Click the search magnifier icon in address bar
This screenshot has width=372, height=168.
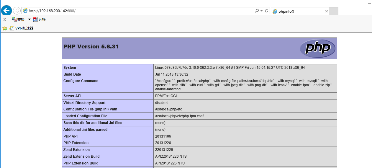[x=257, y=11]
